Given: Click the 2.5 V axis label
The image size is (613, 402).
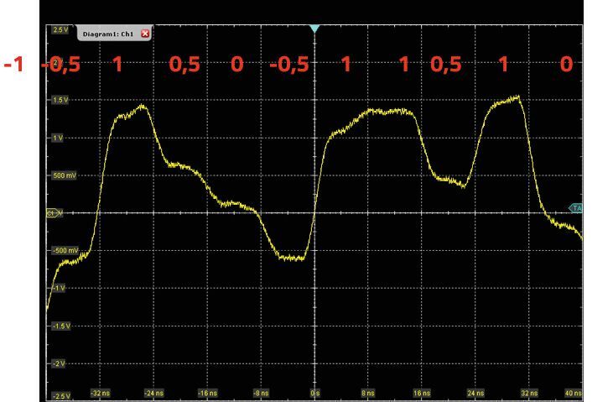Looking at the screenshot, I should pos(60,29).
